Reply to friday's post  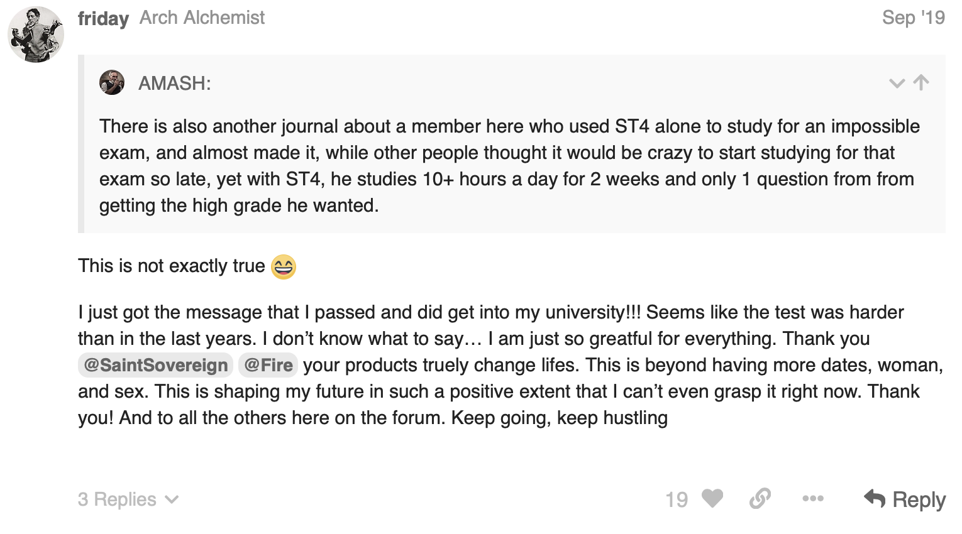click(905, 499)
